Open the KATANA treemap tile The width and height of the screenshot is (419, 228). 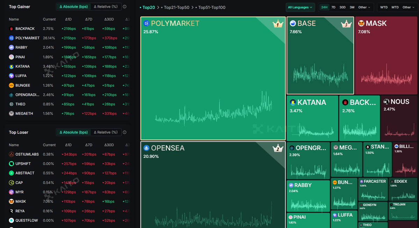pos(312,118)
